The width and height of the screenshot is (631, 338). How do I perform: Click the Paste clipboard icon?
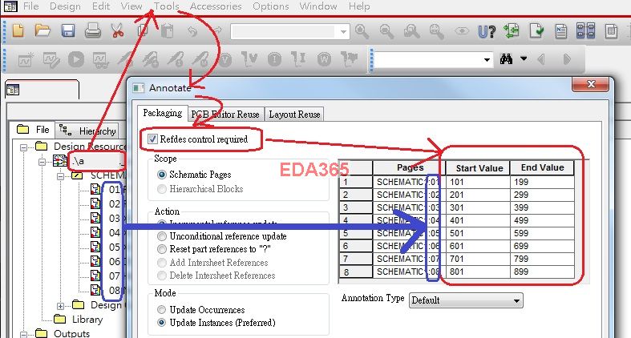point(167,30)
